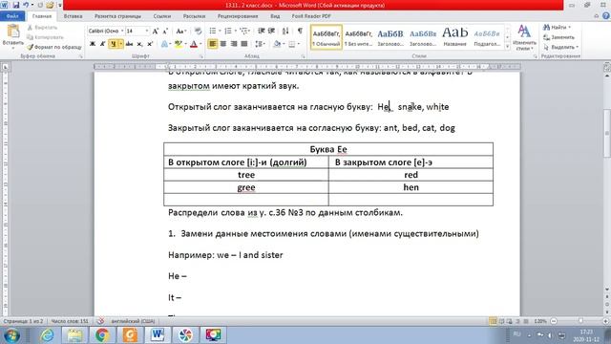Viewport: 611px width, 344px height.
Task: Click the zoom slider in status bar
Action: click(x=580, y=321)
